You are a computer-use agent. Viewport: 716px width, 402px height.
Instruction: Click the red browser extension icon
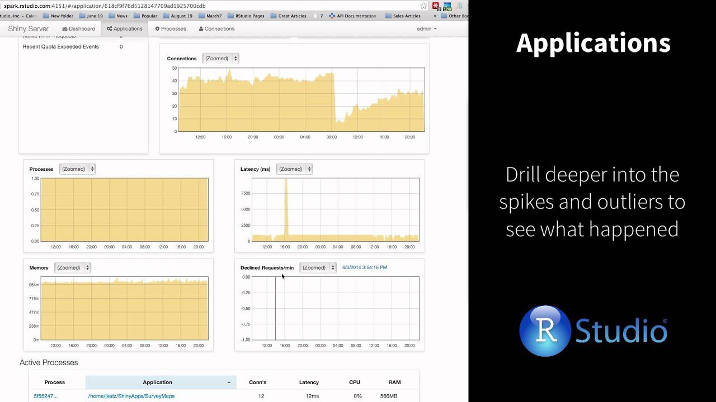436,6
